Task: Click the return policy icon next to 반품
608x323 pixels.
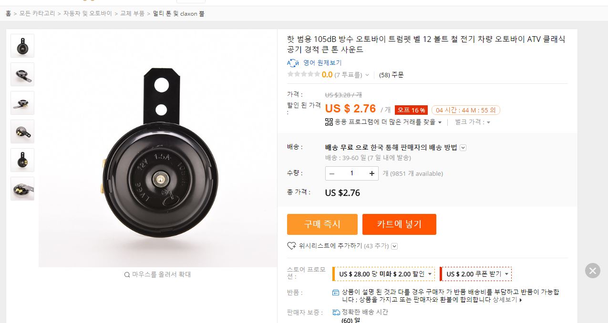Action: click(x=336, y=292)
